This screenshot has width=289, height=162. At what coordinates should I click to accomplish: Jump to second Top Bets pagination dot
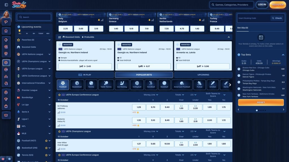(x=259, y=110)
